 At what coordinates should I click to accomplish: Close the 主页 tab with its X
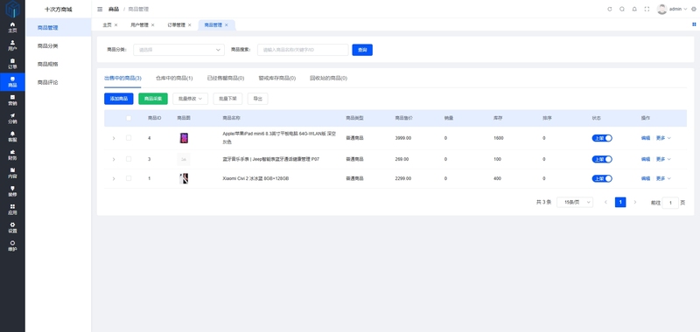[x=116, y=25]
